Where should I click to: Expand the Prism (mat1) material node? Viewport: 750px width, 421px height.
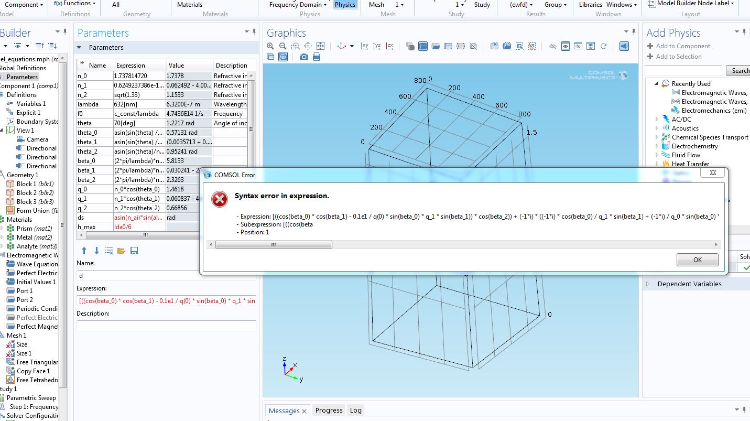point(2,229)
